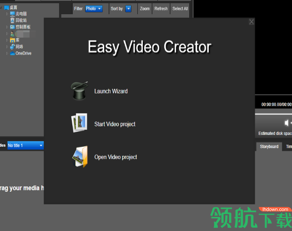Click the 此电脑 computer icon

coord(12,14)
